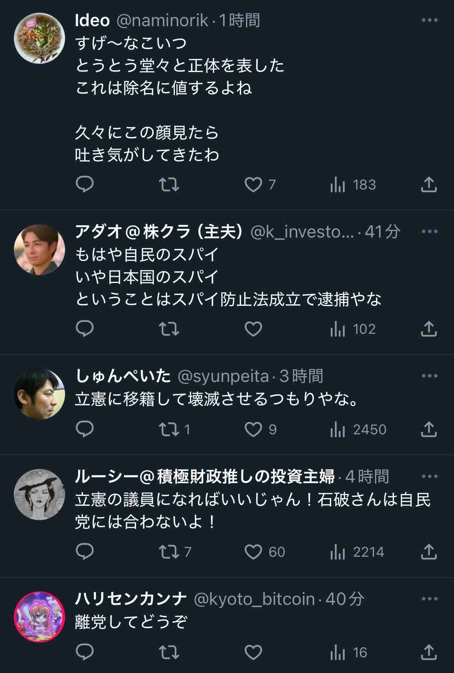Like the アダオ@株クラ tweet
The image size is (454, 673).
(x=253, y=329)
